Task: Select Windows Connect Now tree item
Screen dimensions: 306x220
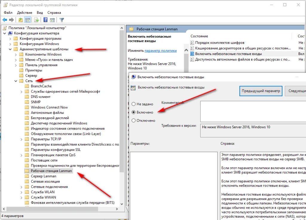Action: (x=49, y=107)
